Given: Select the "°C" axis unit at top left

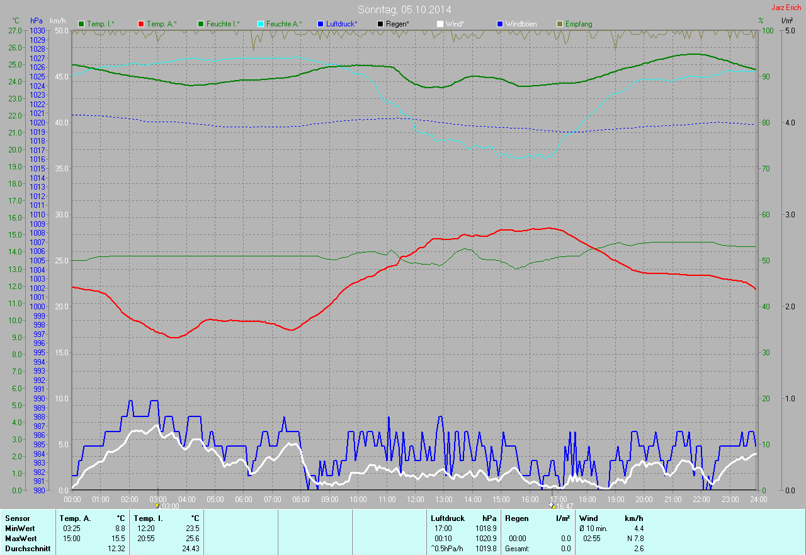Looking at the screenshot, I should (x=16, y=21).
